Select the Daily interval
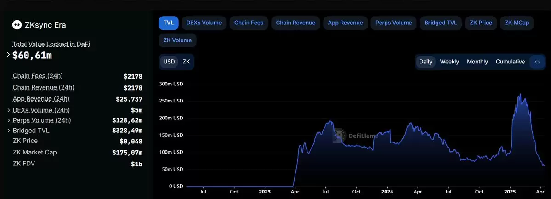Viewport: 551px width, 199px height. [426, 62]
